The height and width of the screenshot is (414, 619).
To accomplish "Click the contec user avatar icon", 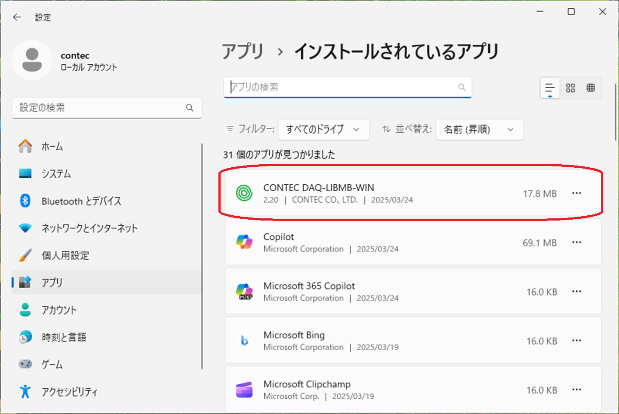I will tap(32, 60).
